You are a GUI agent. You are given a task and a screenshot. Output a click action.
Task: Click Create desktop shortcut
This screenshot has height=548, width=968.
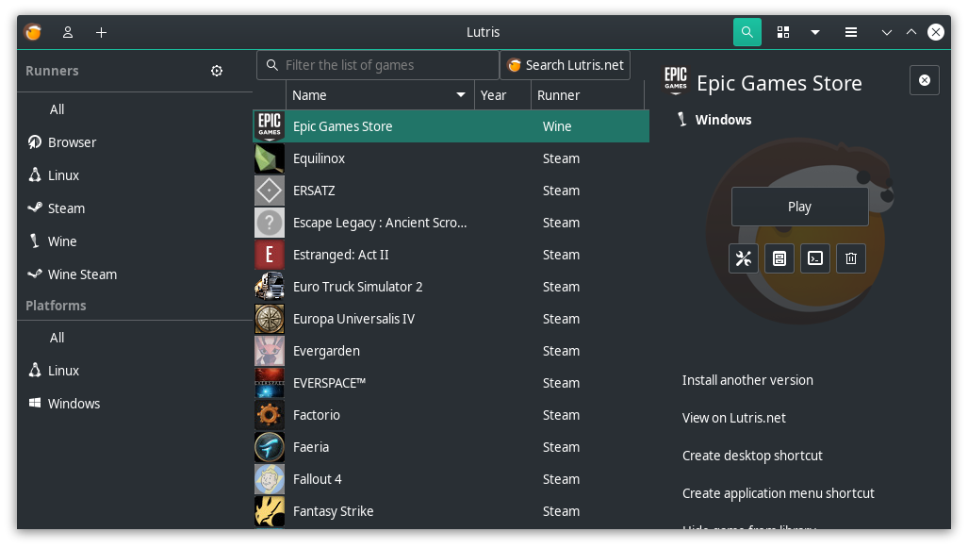[752, 456]
